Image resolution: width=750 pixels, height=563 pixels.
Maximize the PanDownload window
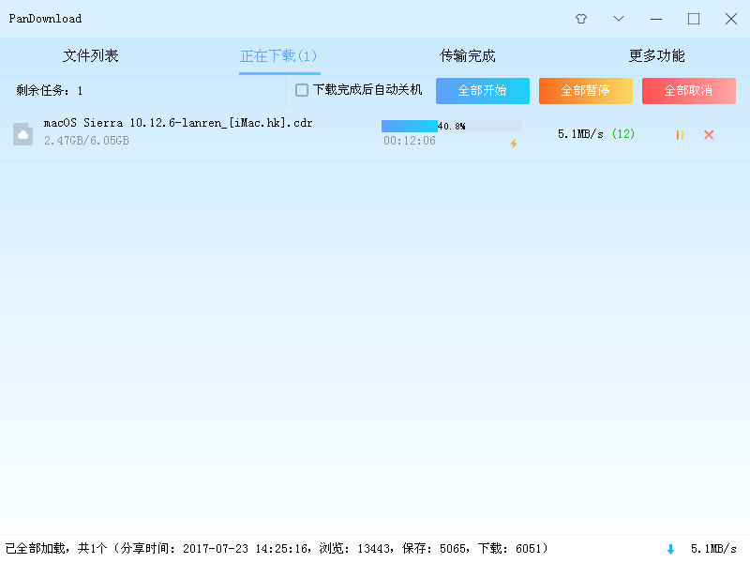pyautogui.click(x=694, y=19)
